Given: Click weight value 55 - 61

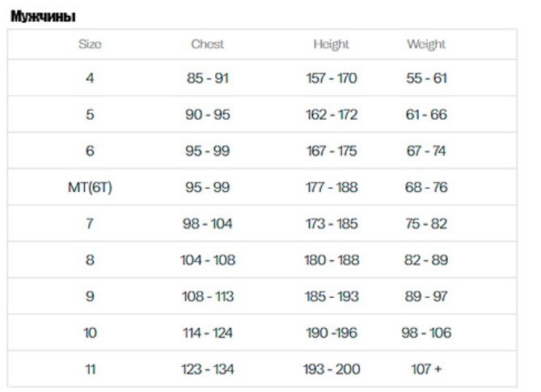Looking at the screenshot, I should coord(426,79).
